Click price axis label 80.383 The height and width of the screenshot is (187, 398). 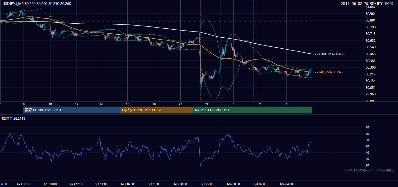click(x=370, y=61)
